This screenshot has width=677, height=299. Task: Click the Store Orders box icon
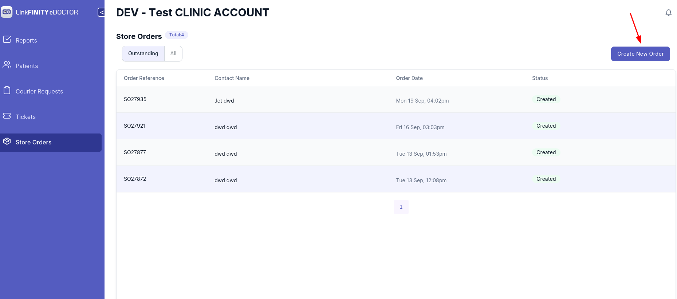[x=7, y=141]
